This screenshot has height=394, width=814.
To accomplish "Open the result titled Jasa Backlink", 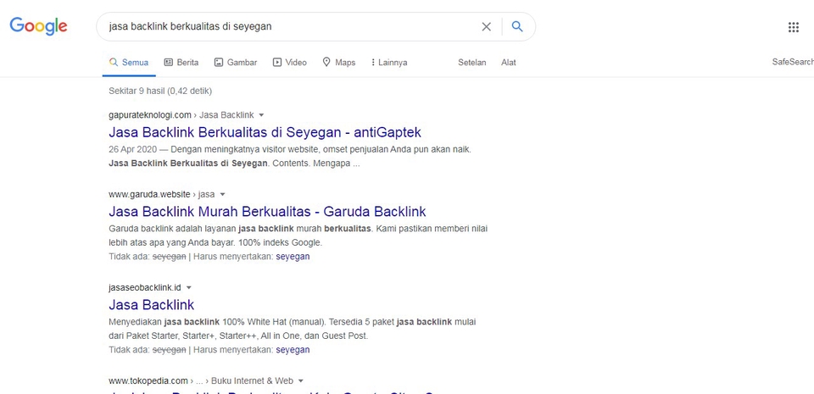I will (152, 304).
